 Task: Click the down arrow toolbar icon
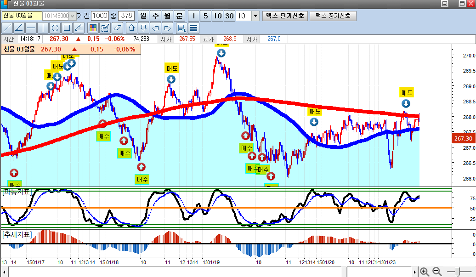(x=144, y=28)
